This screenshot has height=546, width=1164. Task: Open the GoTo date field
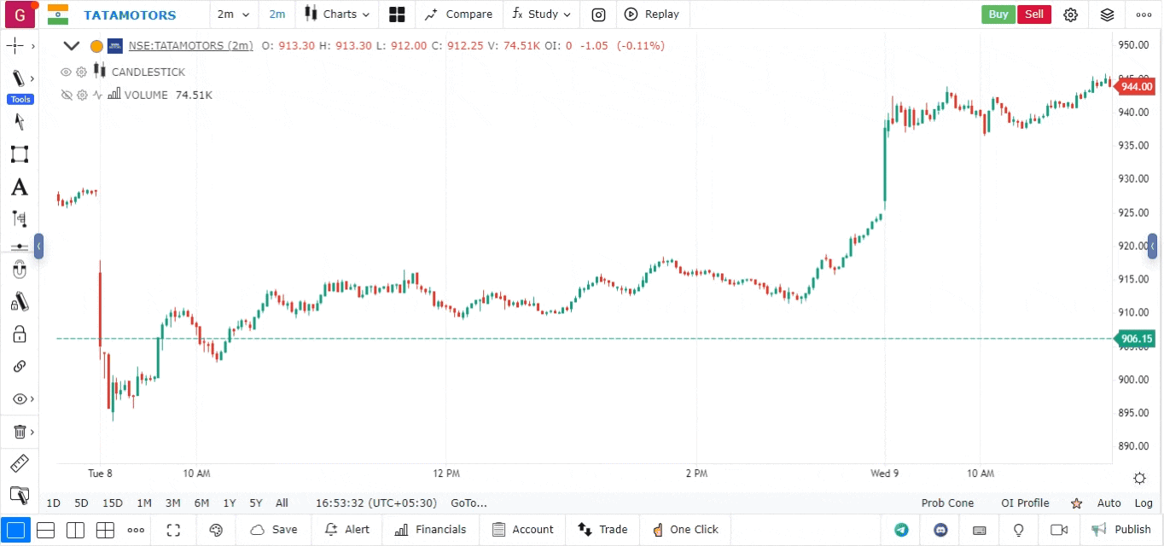468,503
